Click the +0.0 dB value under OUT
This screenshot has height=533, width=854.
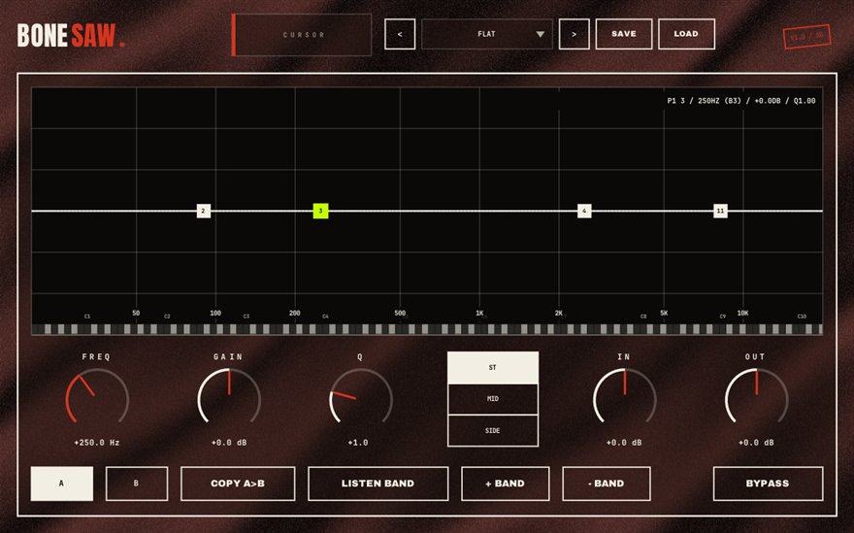[756, 443]
